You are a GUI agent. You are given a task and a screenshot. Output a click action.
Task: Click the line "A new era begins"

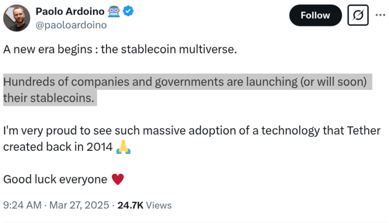click(x=119, y=50)
